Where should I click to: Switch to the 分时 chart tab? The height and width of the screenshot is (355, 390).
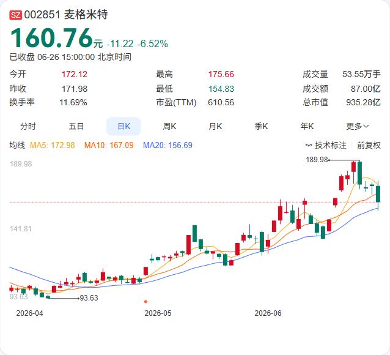point(28,126)
